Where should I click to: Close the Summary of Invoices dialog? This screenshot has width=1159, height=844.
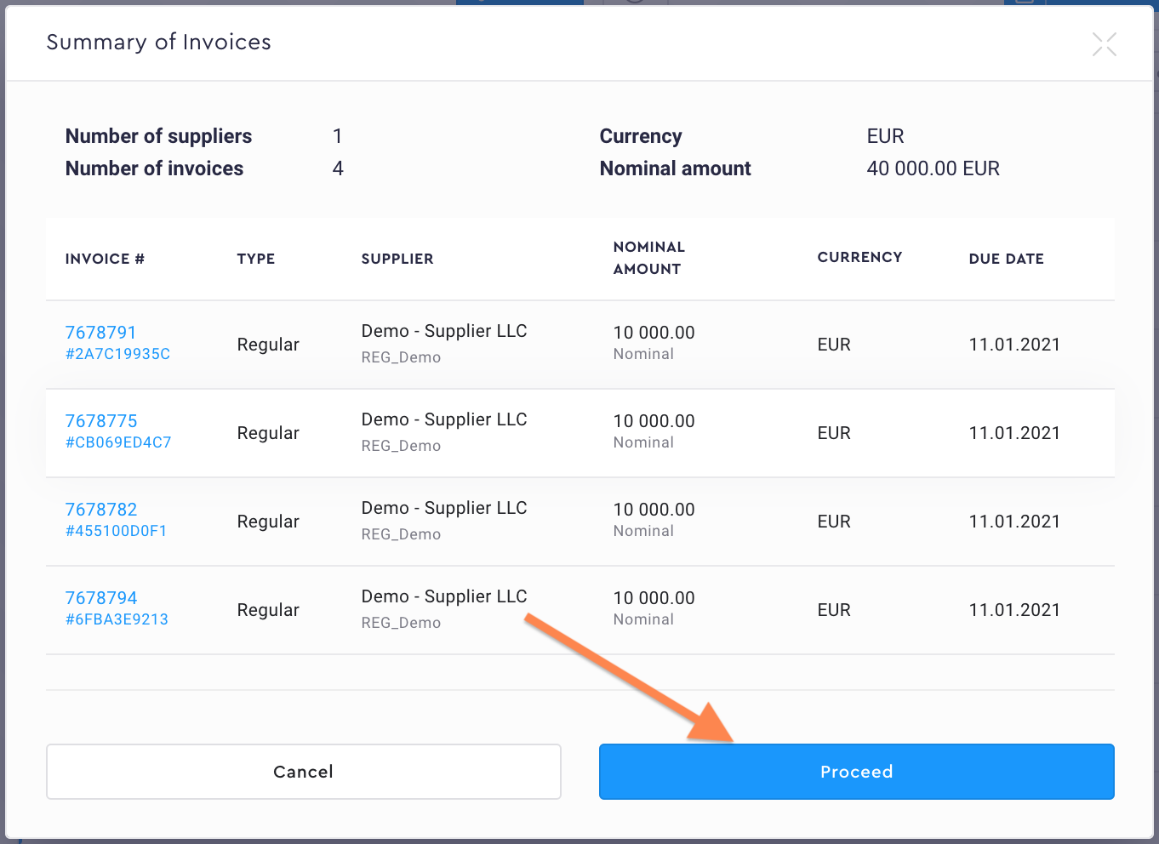[1104, 44]
